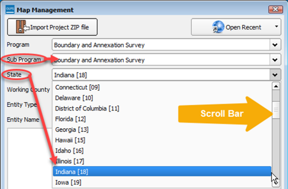Image resolution: width=288 pixels, height=189 pixels.
Task: Click the globe icon on Open Recent
Action: (x=218, y=27)
